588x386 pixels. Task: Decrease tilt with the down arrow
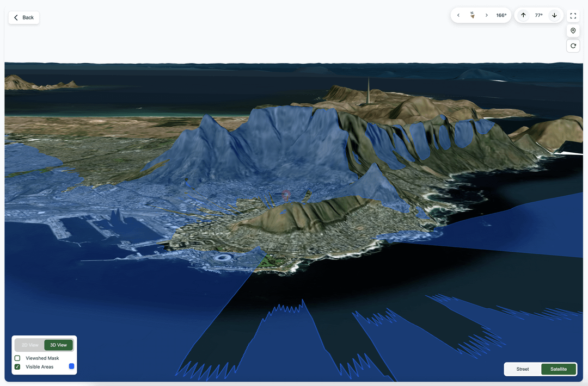coord(554,15)
